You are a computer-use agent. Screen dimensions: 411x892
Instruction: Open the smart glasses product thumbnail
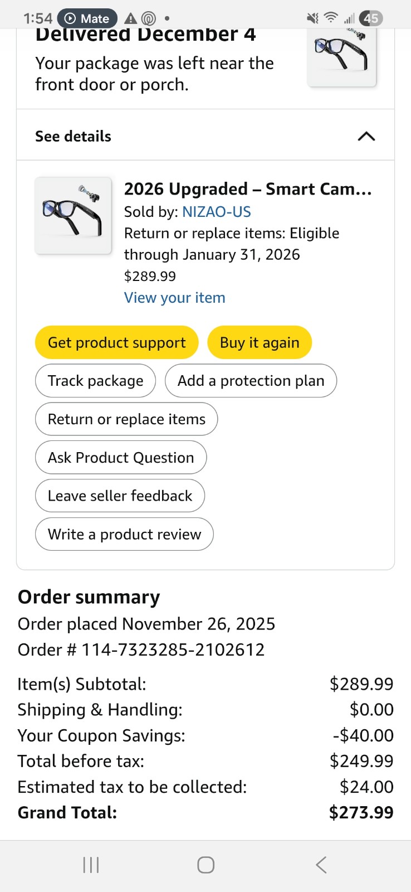[74, 216]
